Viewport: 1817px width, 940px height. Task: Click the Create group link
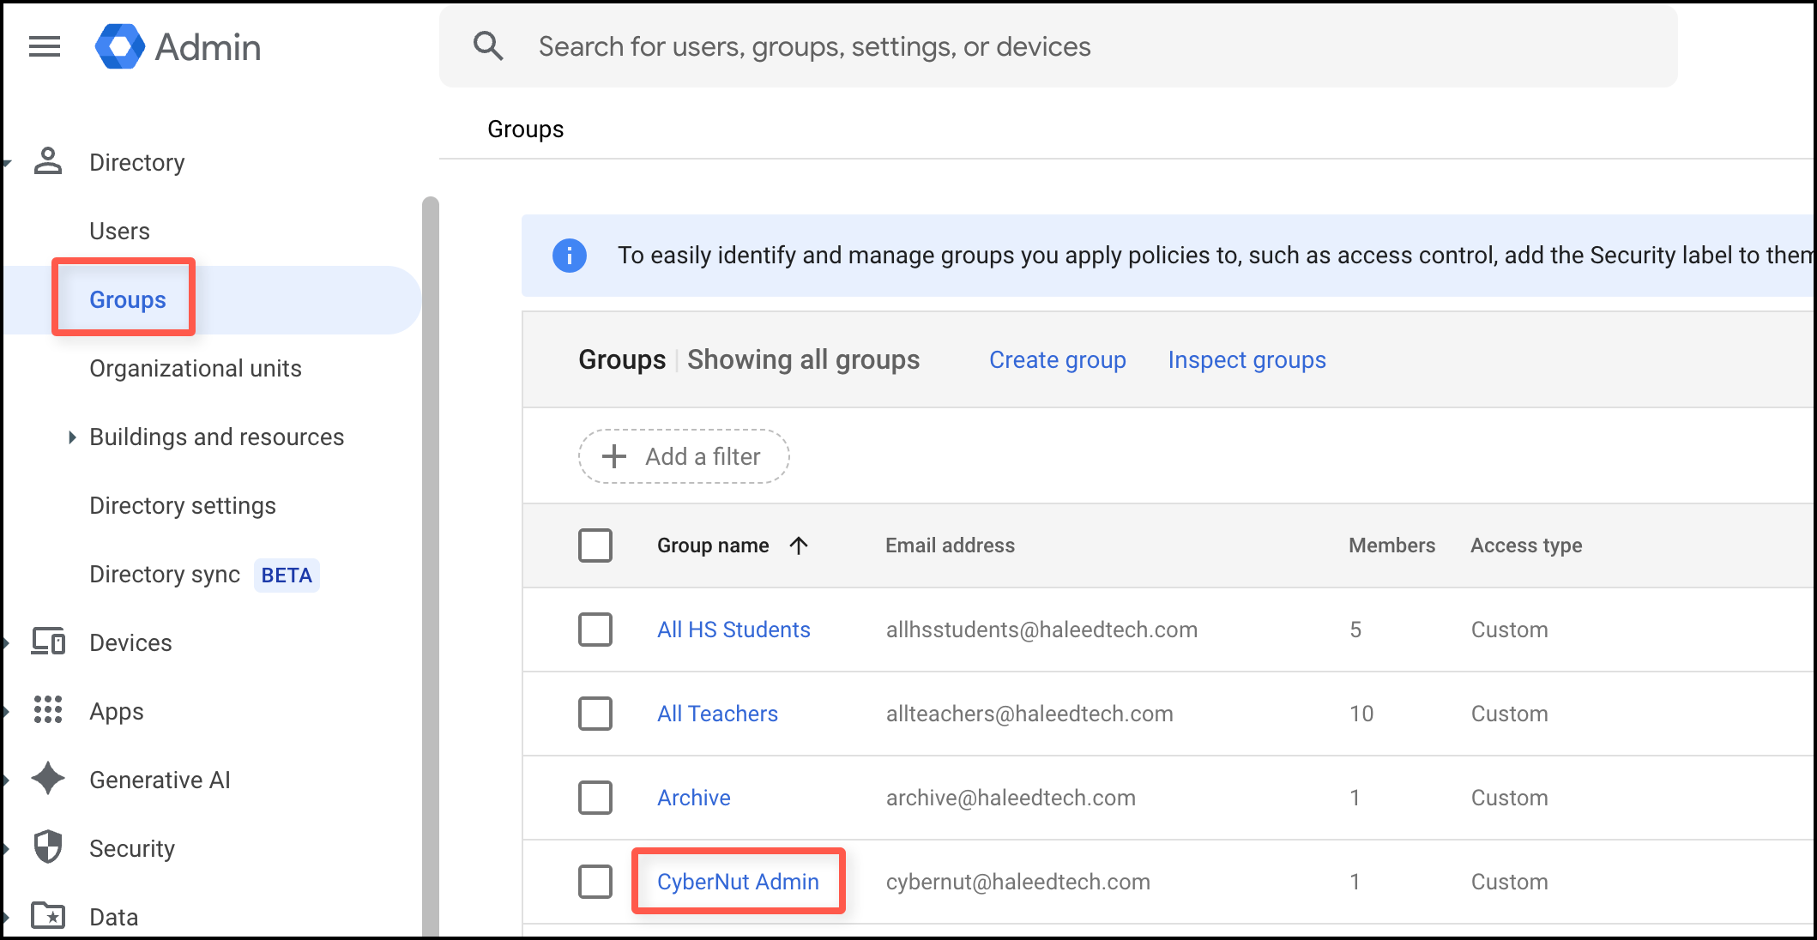click(1057, 360)
